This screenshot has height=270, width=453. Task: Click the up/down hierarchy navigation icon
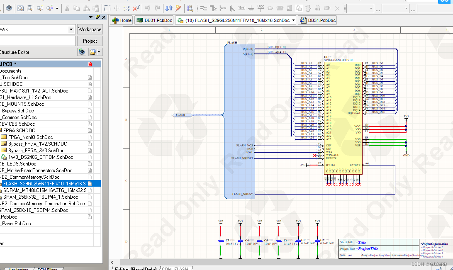click(x=168, y=8)
